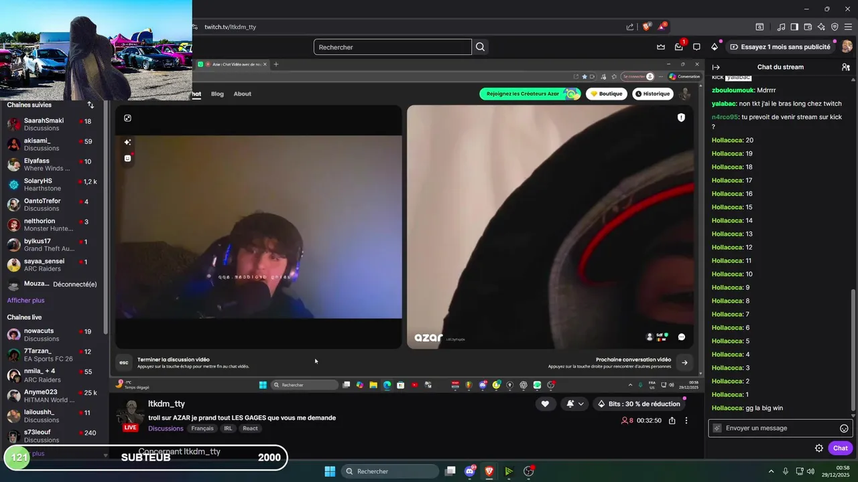Click the share page icon in the address bar
This screenshot has height=482, width=858.
[630, 27]
